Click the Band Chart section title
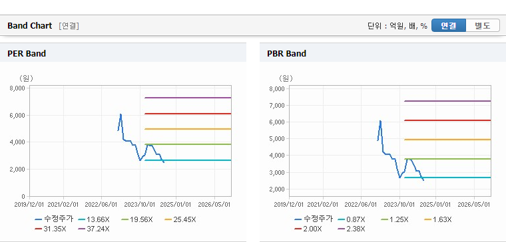This screenshot has height=242, width=506. [30, 26]
